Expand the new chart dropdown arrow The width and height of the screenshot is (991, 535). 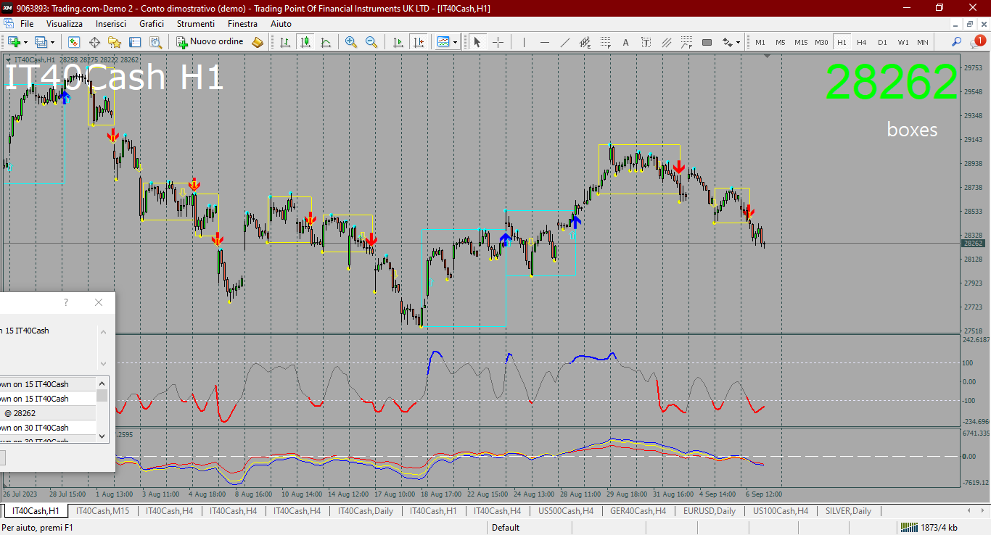point(25,42)
